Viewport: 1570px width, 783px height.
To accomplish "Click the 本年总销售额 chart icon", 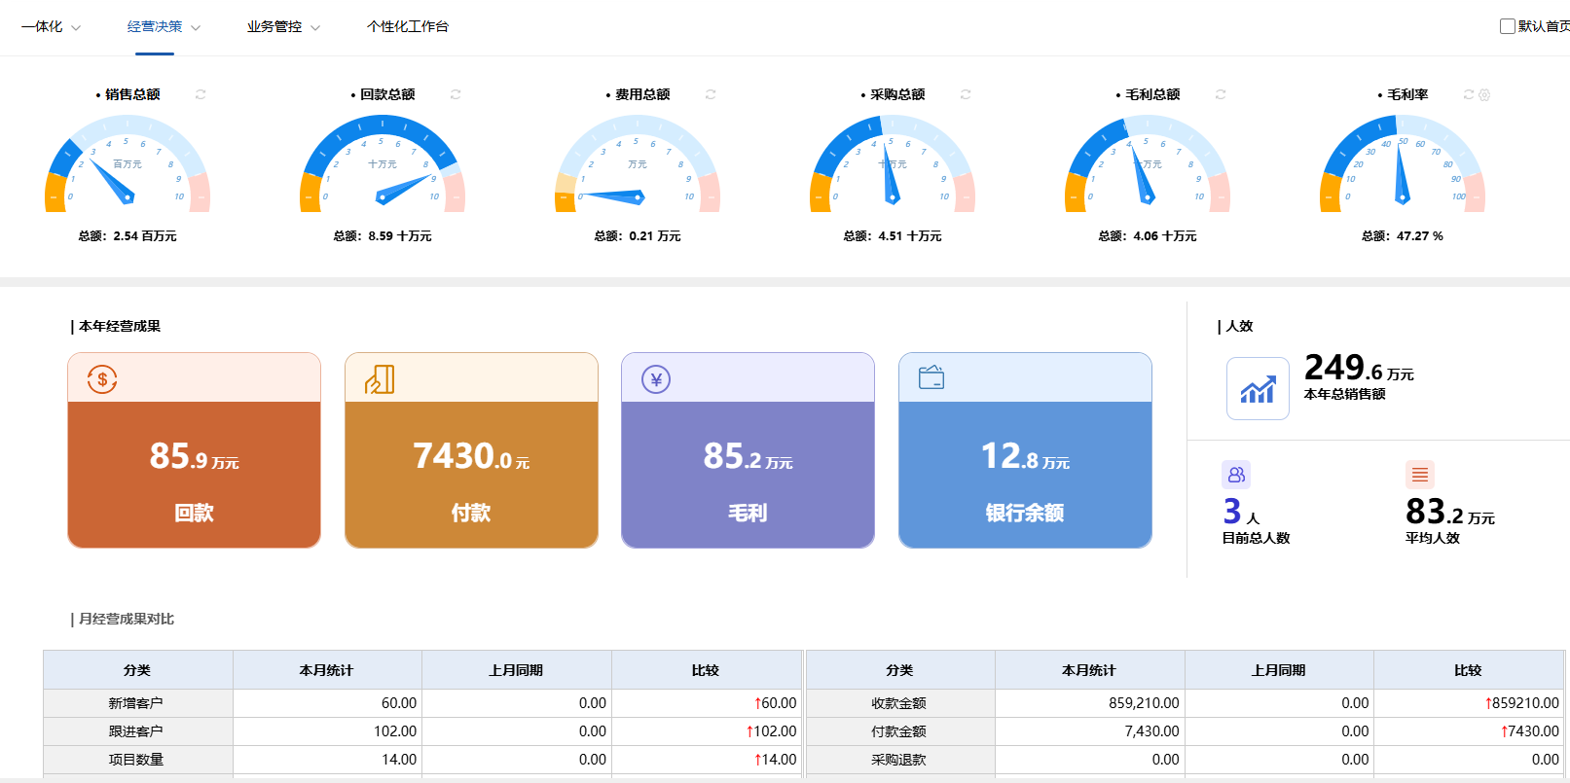I will click(x=1258, y=388).
